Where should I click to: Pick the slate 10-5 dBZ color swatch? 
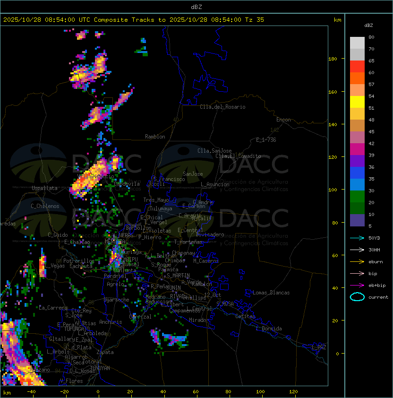357,220
